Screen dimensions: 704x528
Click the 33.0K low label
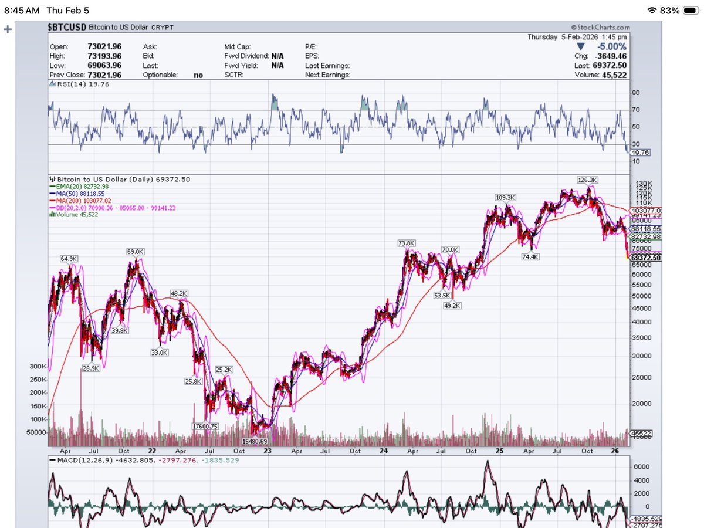point(159,353)
